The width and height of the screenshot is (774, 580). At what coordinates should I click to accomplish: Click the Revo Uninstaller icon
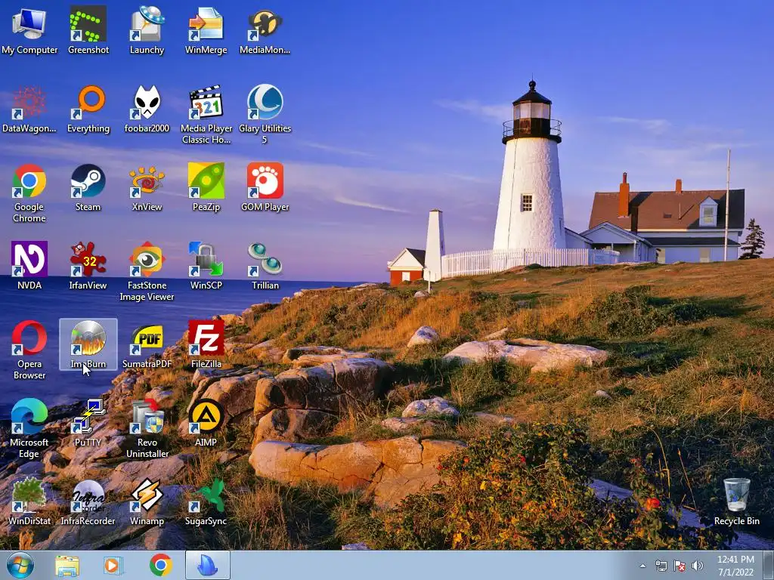(147, 429)
